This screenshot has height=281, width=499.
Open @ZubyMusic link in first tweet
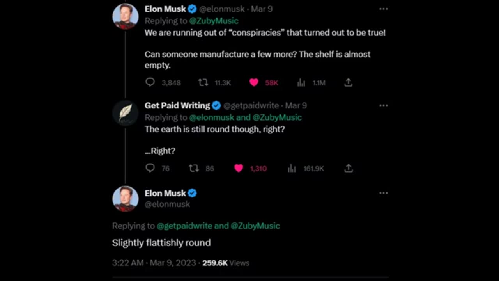[x=214, y=21]
